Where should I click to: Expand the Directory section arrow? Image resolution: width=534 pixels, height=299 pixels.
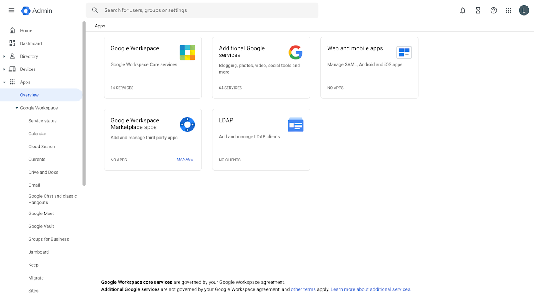[x=4, y=56]
